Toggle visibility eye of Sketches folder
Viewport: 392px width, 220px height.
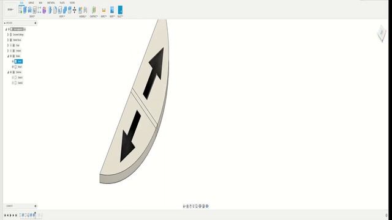(x=11, y=72)
